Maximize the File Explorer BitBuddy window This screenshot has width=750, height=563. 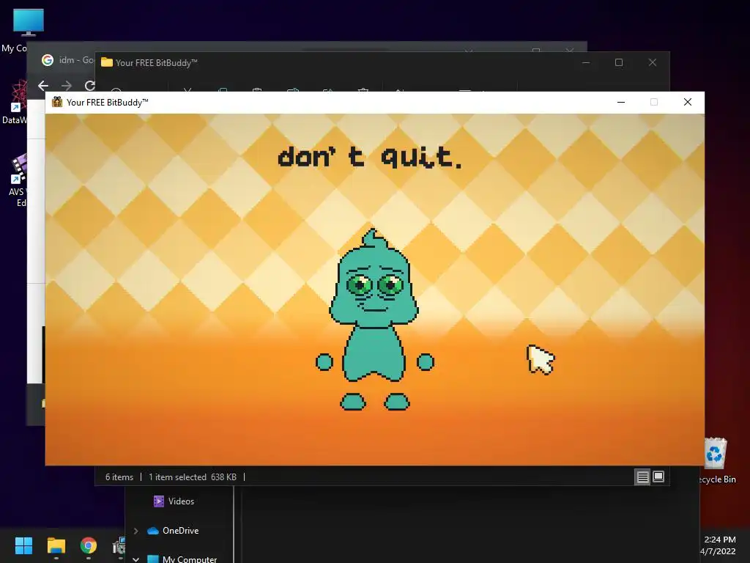click(619, 62)
